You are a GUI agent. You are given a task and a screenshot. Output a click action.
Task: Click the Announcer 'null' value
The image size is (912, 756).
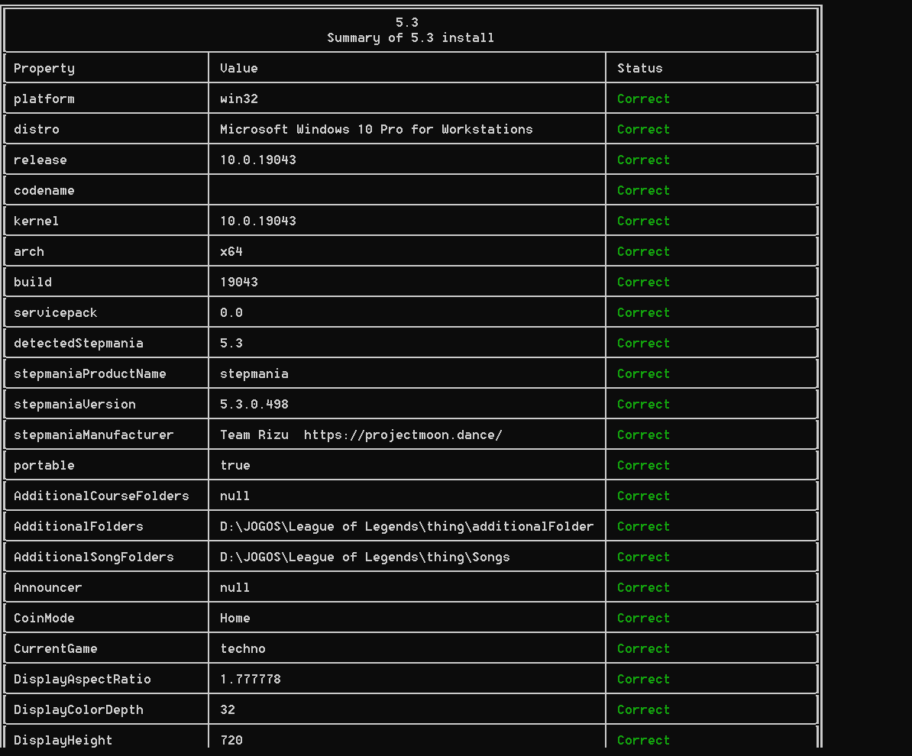(235, 587)
